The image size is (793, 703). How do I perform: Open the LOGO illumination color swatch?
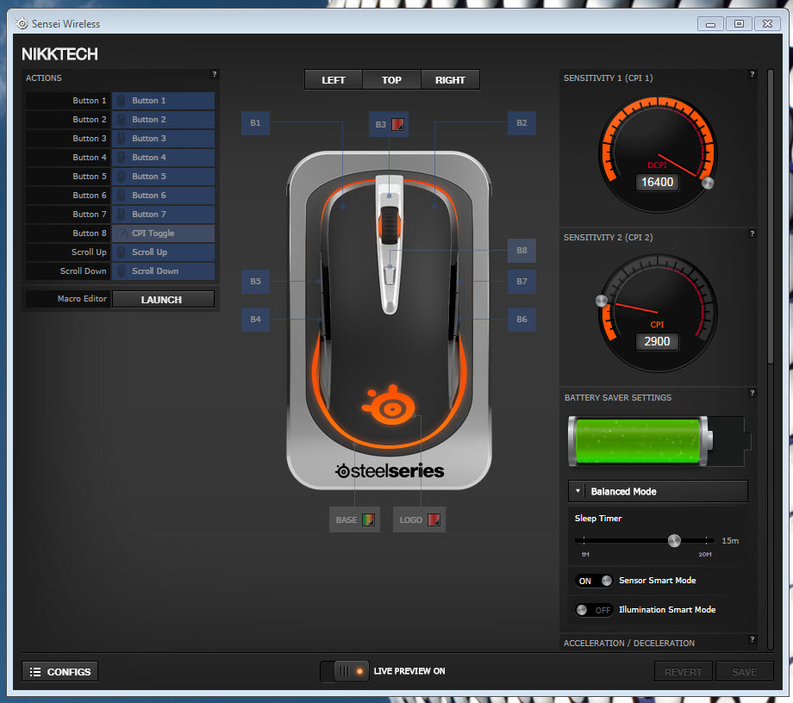[434, 519]
